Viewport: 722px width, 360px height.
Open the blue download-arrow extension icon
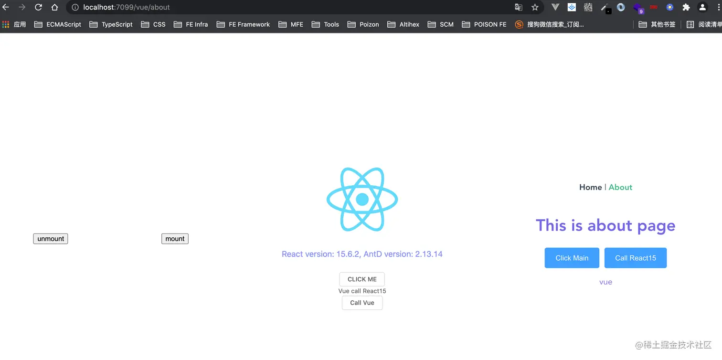pos(572,7)
